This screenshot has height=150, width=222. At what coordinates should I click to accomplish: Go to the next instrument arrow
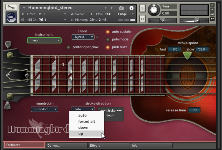coord(112,8)
